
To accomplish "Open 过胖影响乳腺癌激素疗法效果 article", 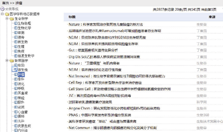I will coord(90,102).
